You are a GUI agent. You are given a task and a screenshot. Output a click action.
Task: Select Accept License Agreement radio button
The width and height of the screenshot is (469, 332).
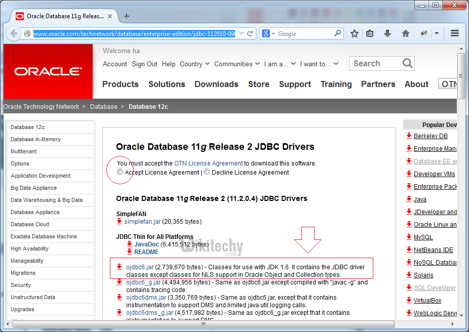click(120, 172)
